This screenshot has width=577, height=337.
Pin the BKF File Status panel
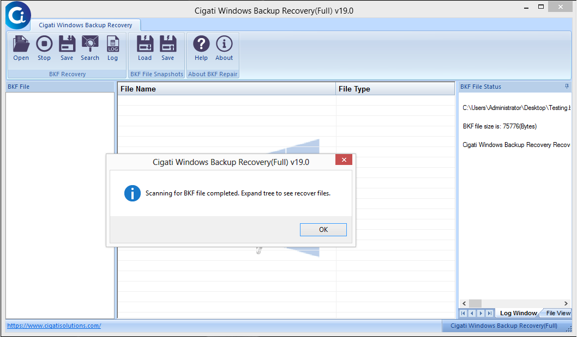pyautogui.click(x=567, y=87)
